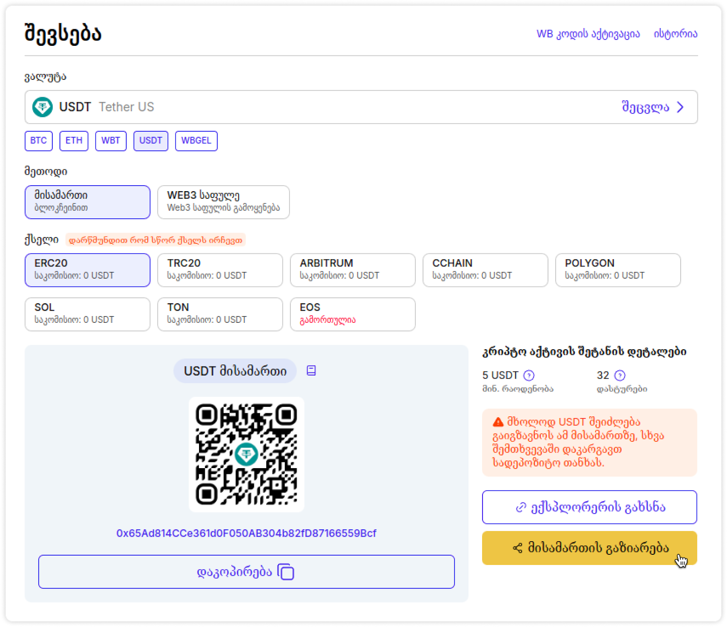Screen dimensions: 727x627
Task: Select the USDT quick currency chip
Action: (x=151, y=141)
